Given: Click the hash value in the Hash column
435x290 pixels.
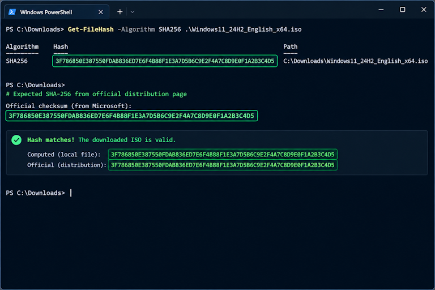Looking at the screenshot, I should pyautogui.click(x=165, y=61).
